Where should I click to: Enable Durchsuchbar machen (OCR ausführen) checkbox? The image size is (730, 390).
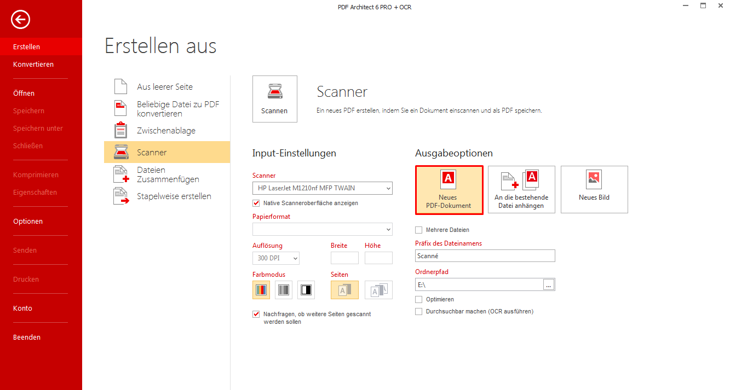(419, 312)
